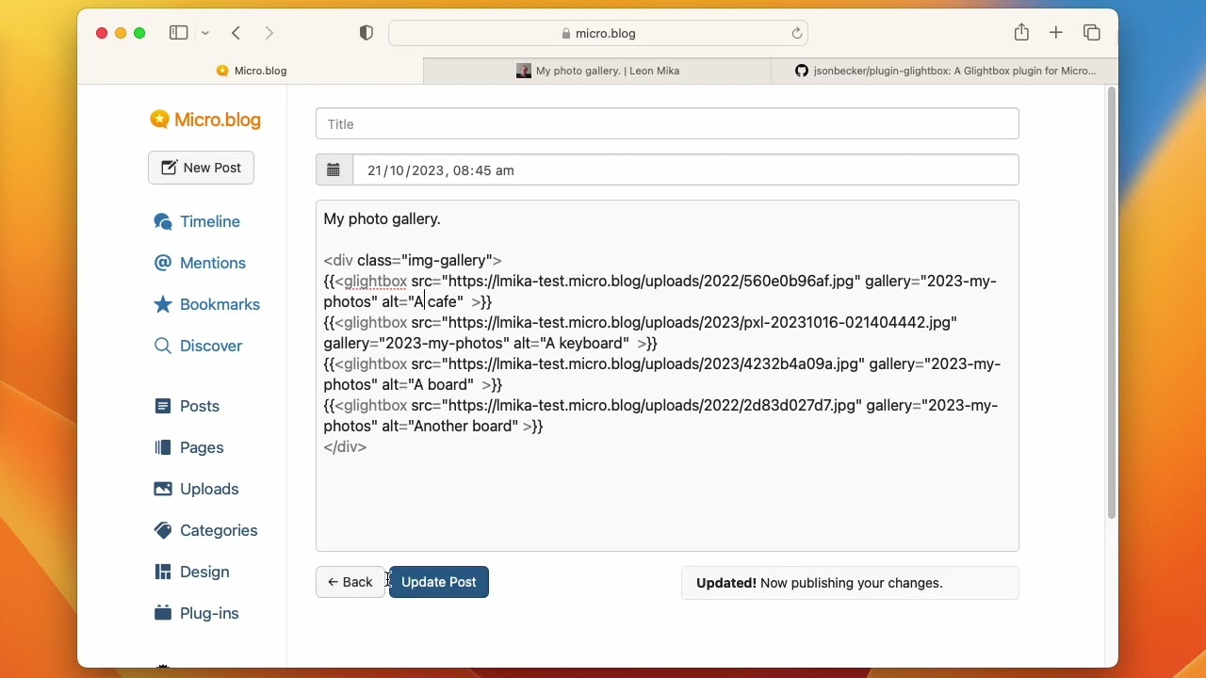Image resolution: width=1206 pixels, height=678 pixels.
Task: Click the Pages icon
Action: tap(163, 447)
